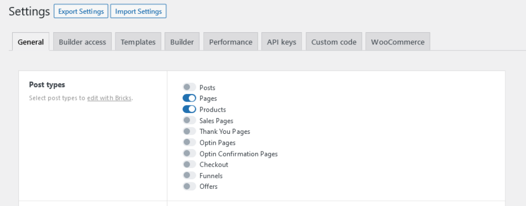Toggle on Thank You Pages
The image size is (526, 206).
[189, 131]
